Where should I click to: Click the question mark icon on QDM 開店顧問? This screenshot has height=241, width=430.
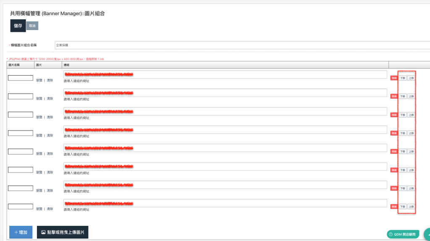click(x=391, y=234)
